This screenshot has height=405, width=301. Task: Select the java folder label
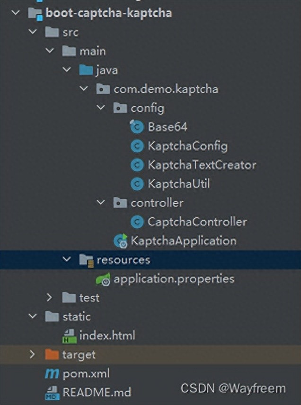pyautogui.click(x=107, y=71)
